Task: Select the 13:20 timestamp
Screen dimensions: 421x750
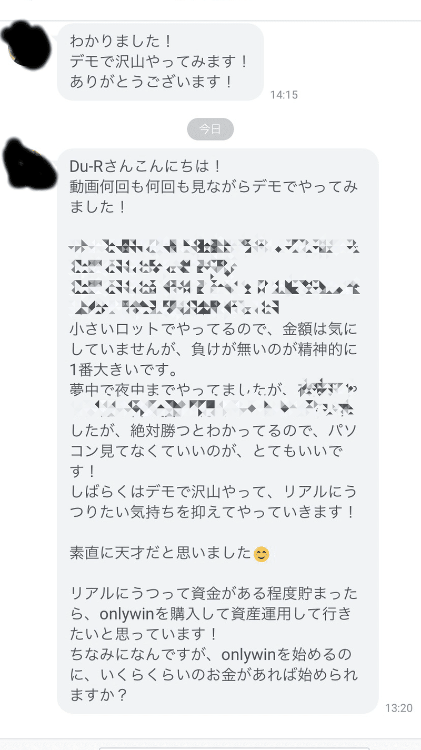Action: (399, 708)
